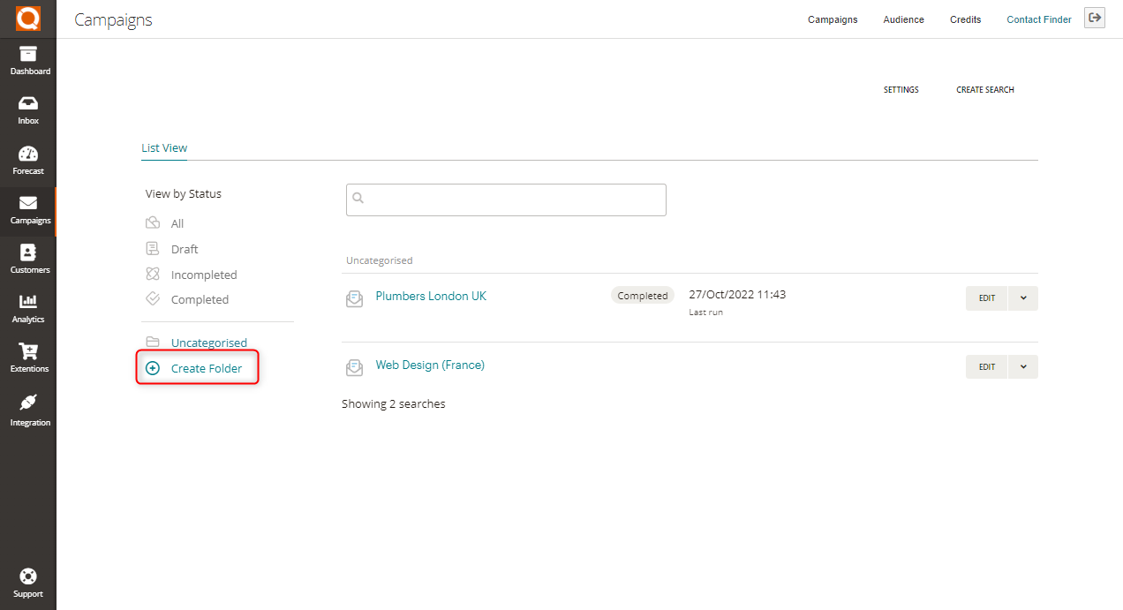Open the Inbox panel
This screenshot has height=610, width=1123.
[x=28, y=108]
